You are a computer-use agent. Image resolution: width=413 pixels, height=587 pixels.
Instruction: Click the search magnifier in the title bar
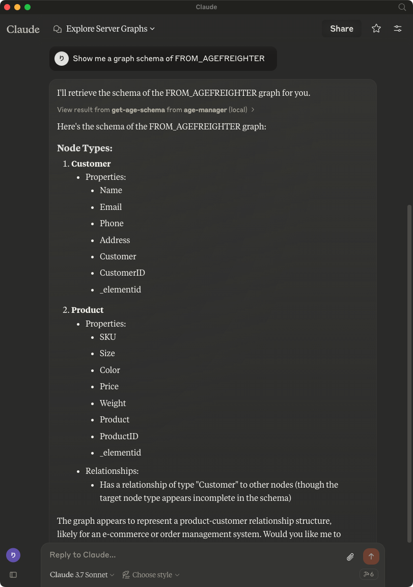coord(402,7)
